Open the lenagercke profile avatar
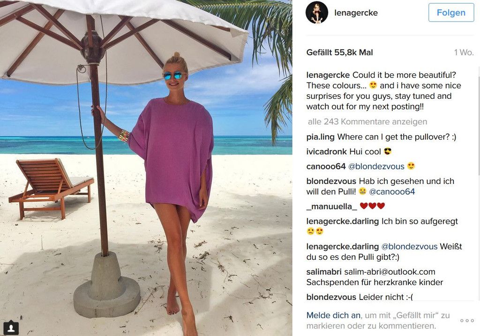 317,13
